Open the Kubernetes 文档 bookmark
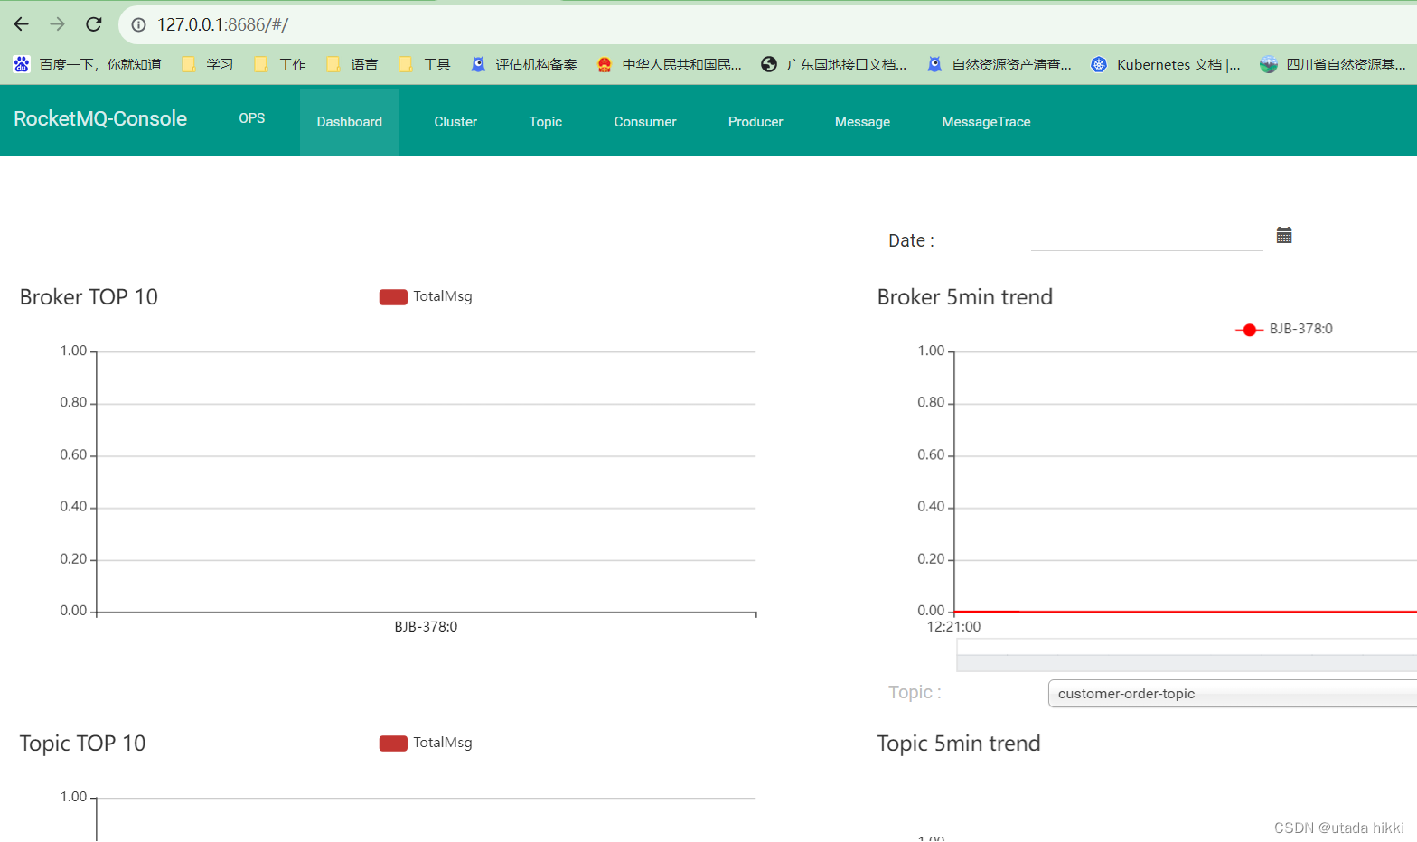The image size is (1417, 842). click(1166, 64)
